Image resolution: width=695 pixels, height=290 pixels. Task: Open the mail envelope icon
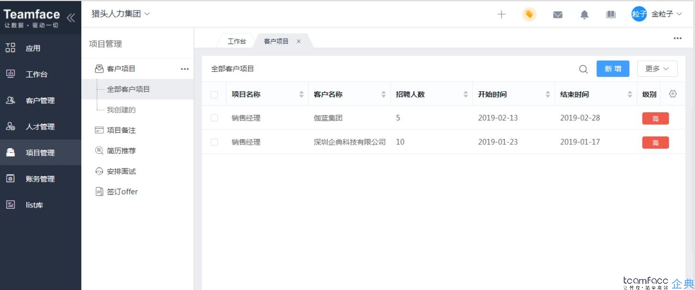(x=557, y=15)
